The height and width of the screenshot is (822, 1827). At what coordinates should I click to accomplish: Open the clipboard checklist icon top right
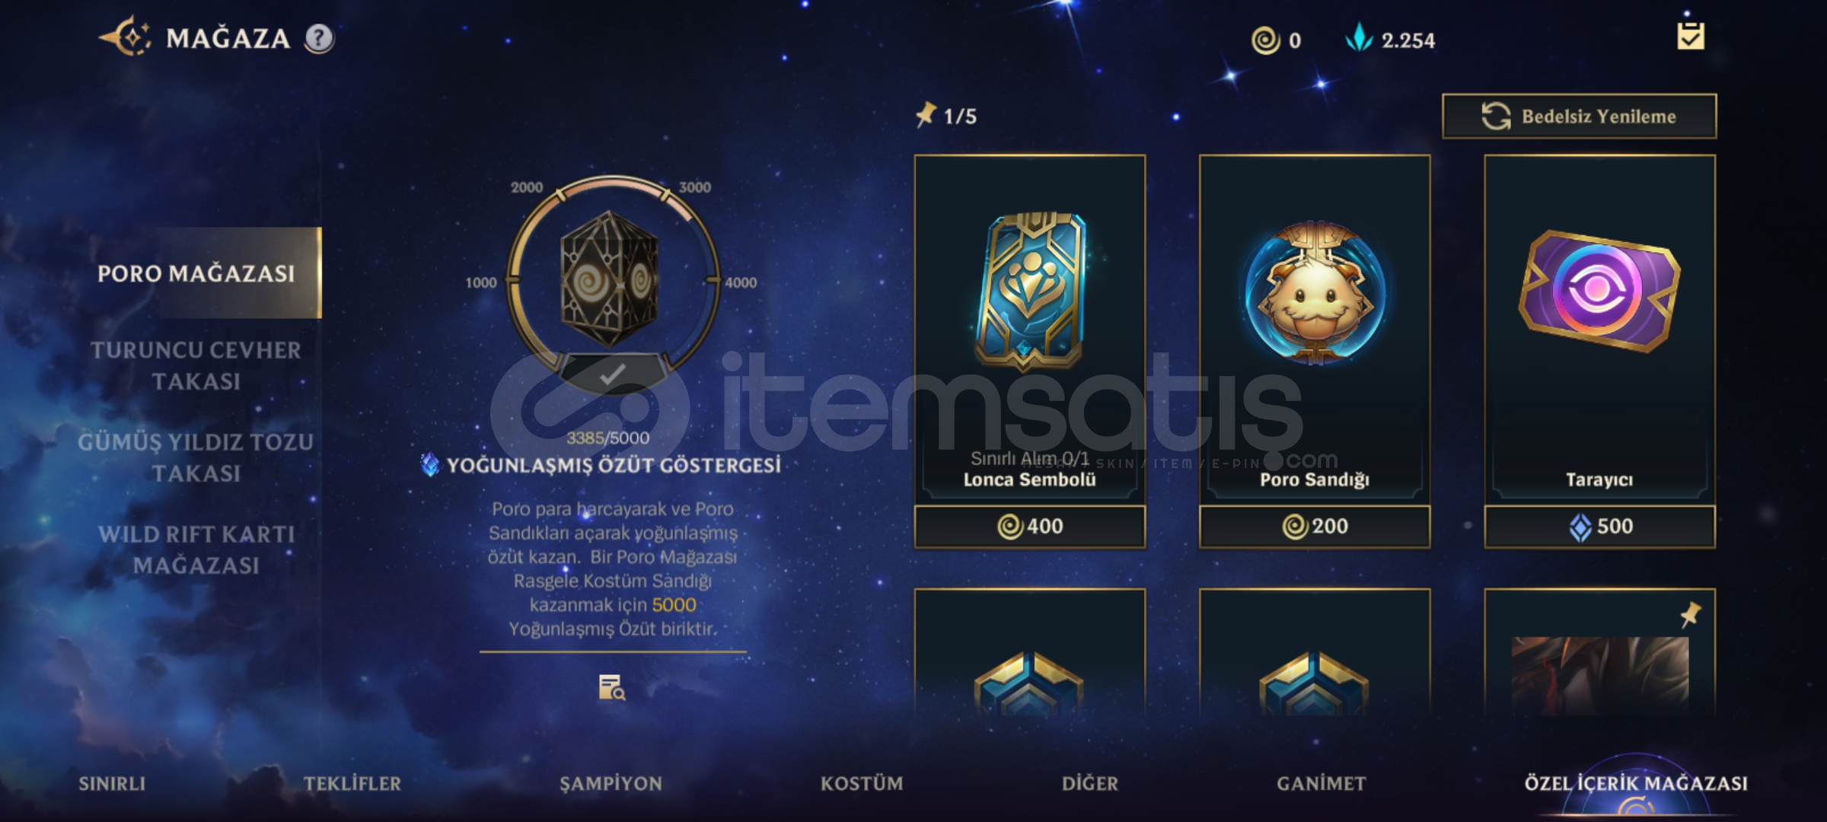(x=1690, y=35)
